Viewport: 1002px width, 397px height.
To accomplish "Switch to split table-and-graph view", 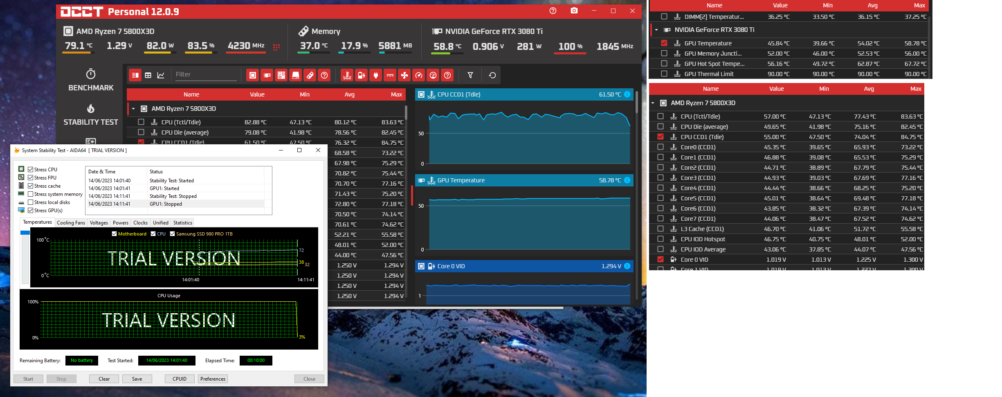I will tap(135, 75).
